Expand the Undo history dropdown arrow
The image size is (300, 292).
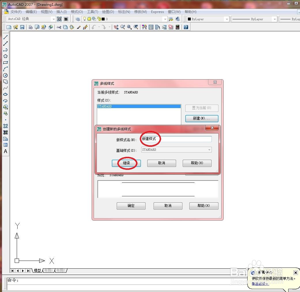99,27
